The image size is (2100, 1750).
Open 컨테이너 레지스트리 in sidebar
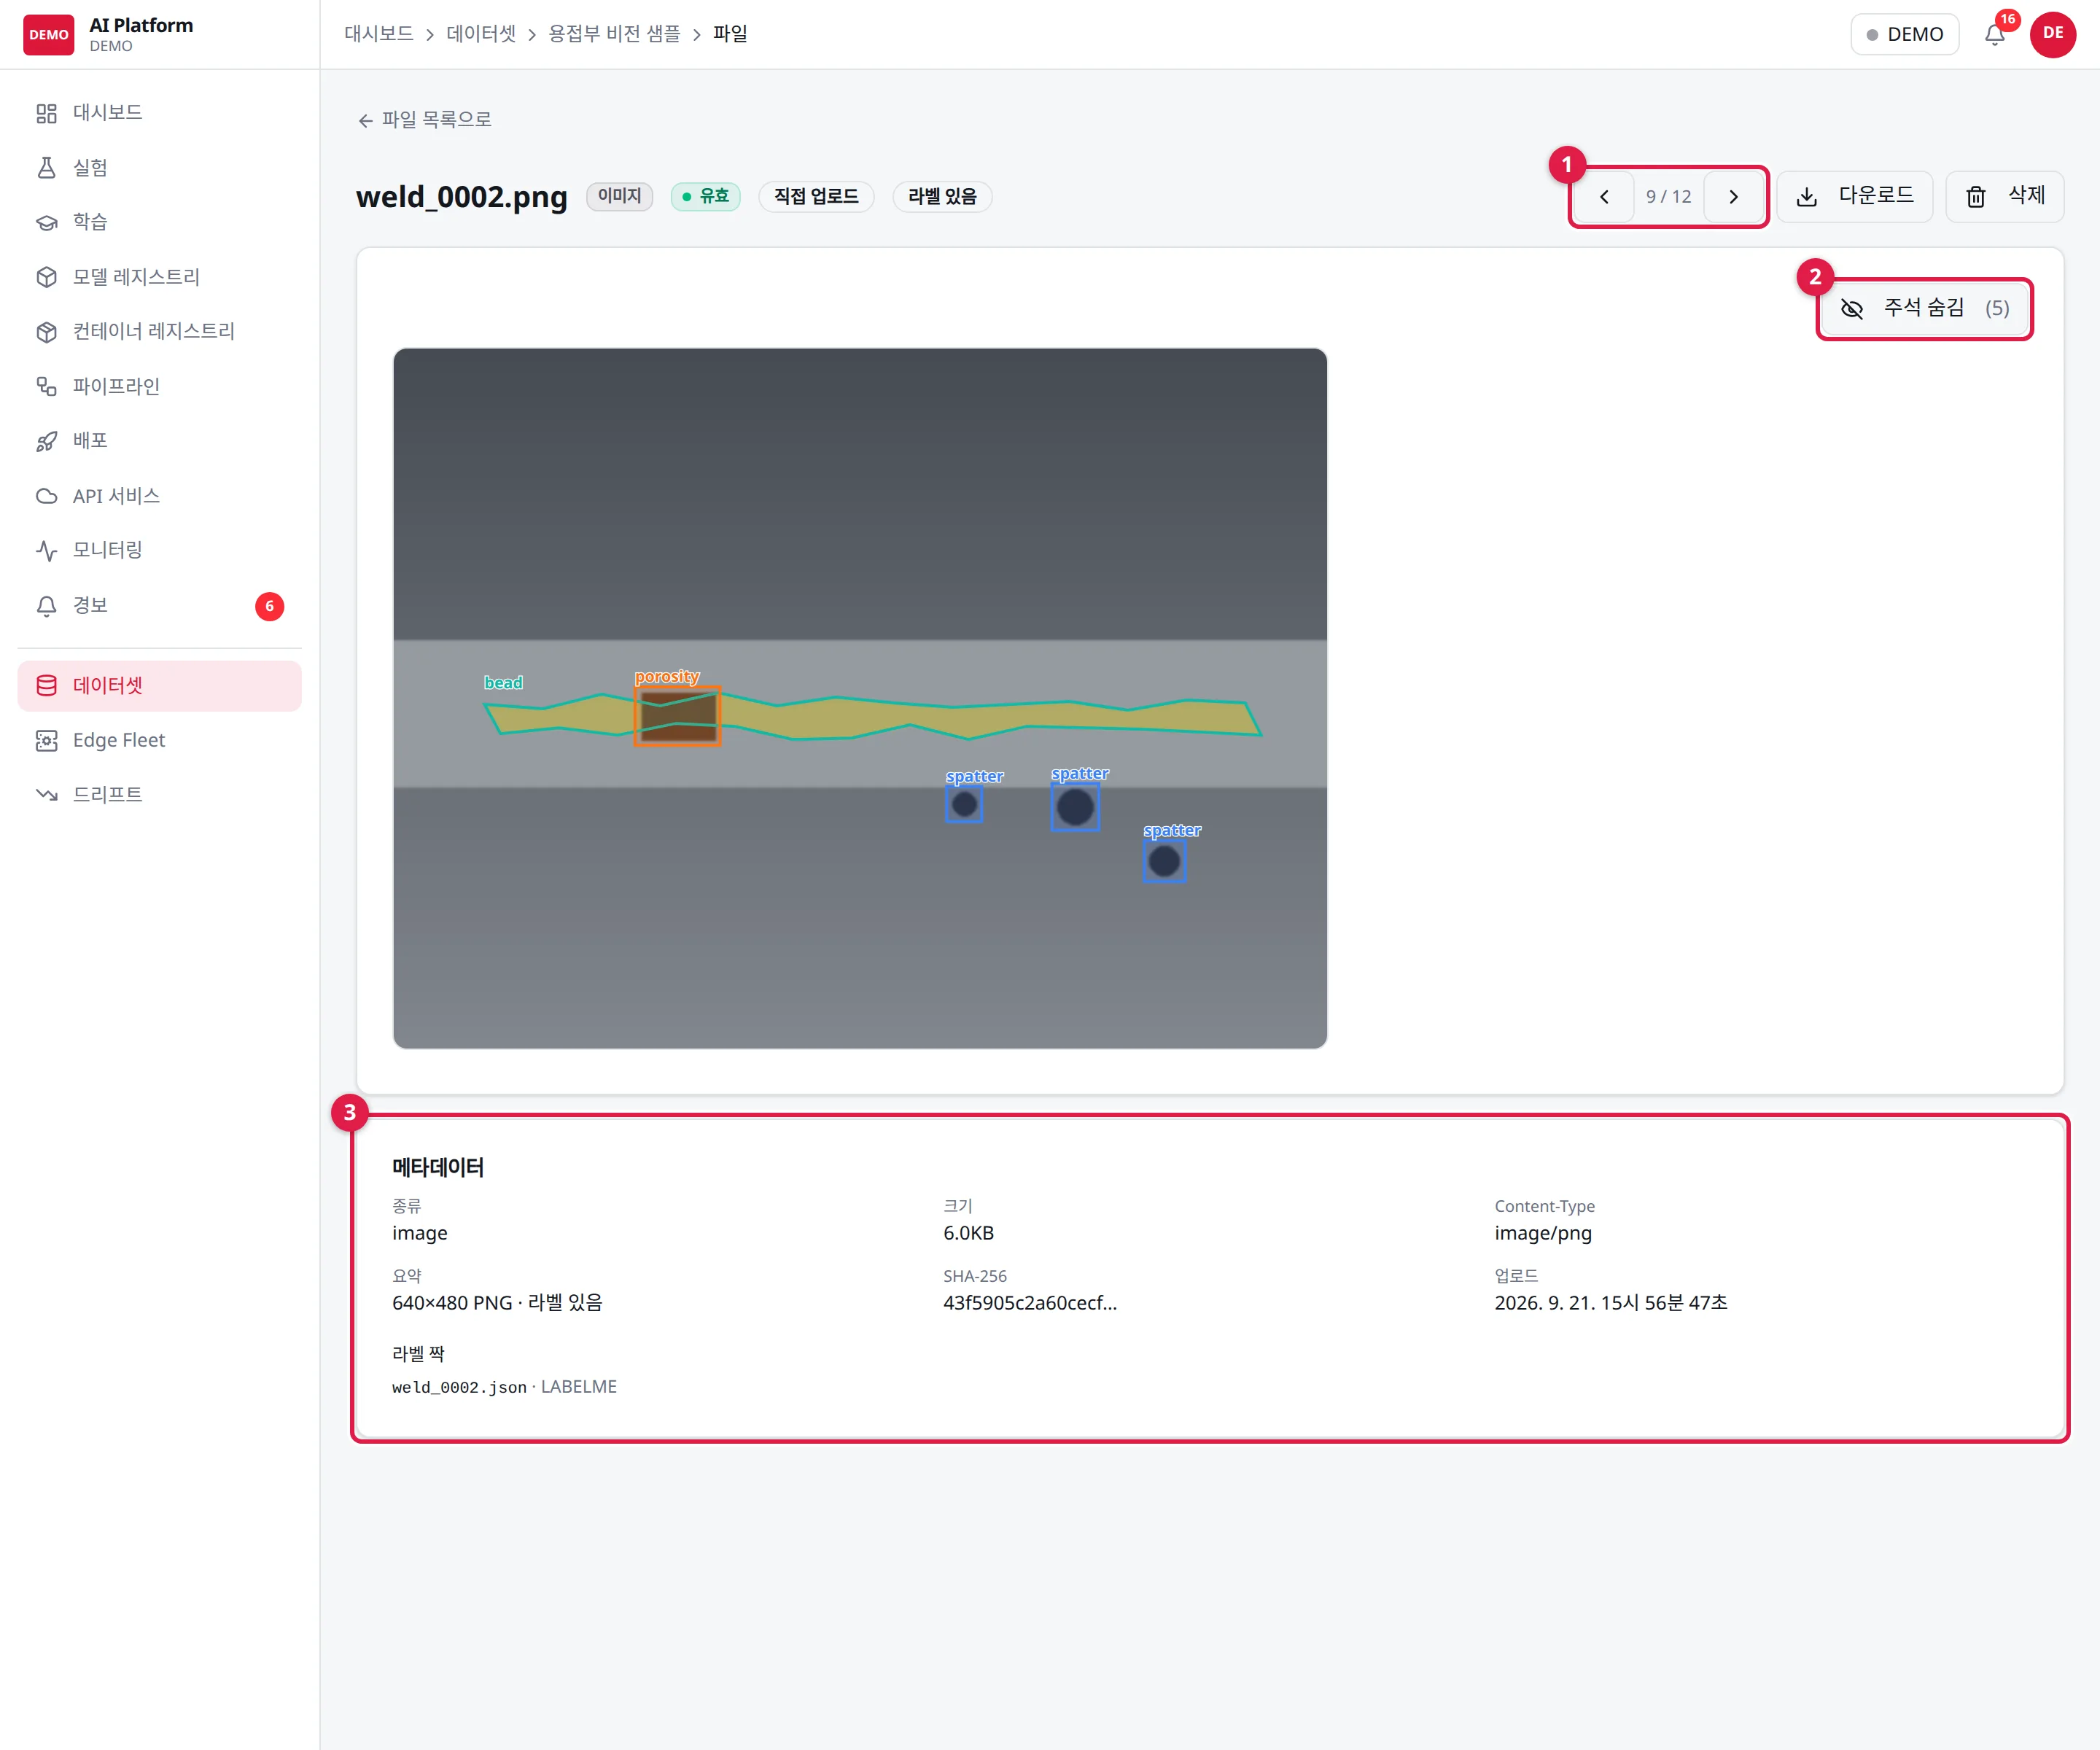(x=160, y=332)
